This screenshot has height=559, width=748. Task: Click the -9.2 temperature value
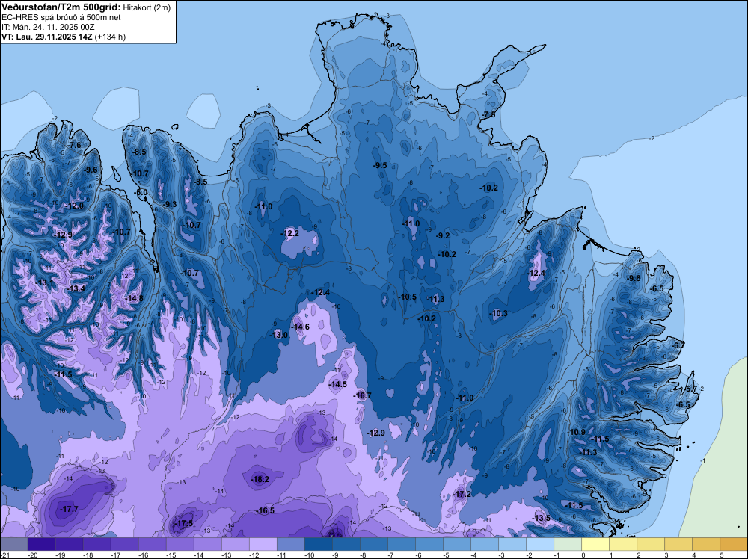[x=443, y=235]
